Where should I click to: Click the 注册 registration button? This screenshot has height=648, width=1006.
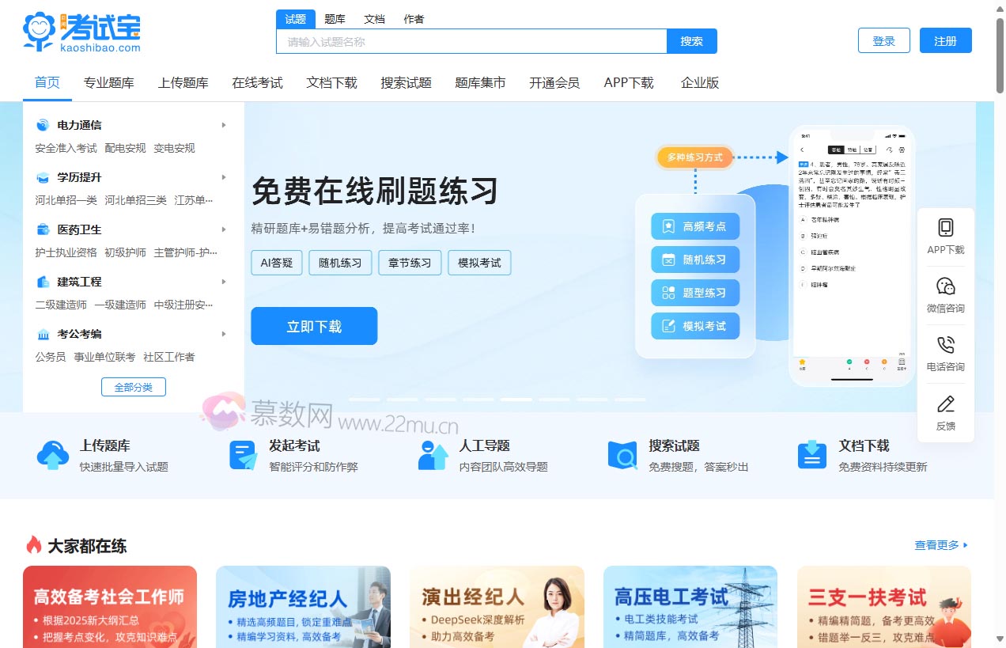pos(946,40)
